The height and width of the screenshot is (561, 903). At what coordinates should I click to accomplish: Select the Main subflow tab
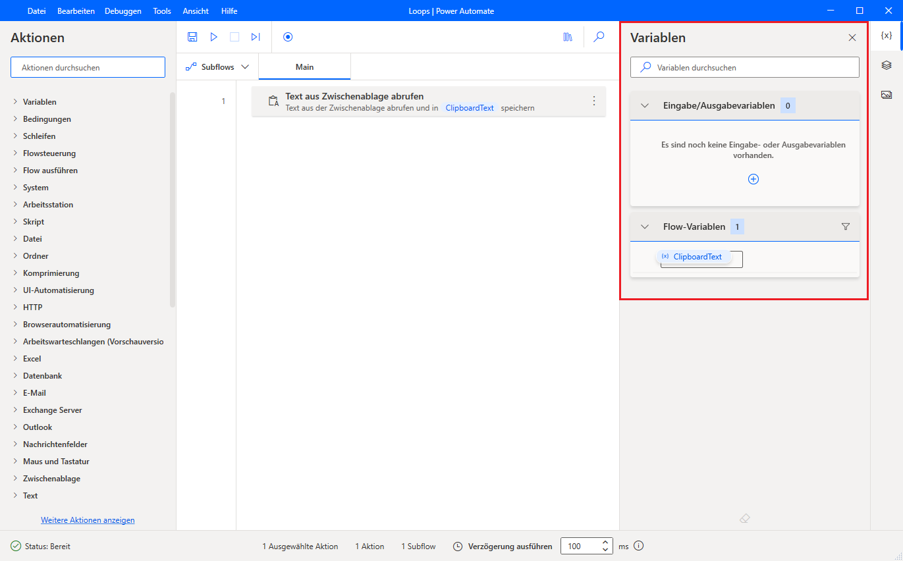point(304,67)
